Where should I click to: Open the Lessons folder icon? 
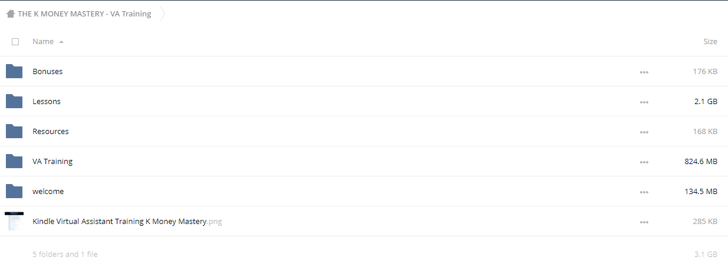14,101
